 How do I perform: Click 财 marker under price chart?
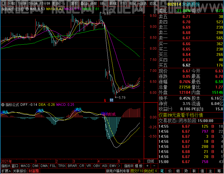[x=111, y=100]
